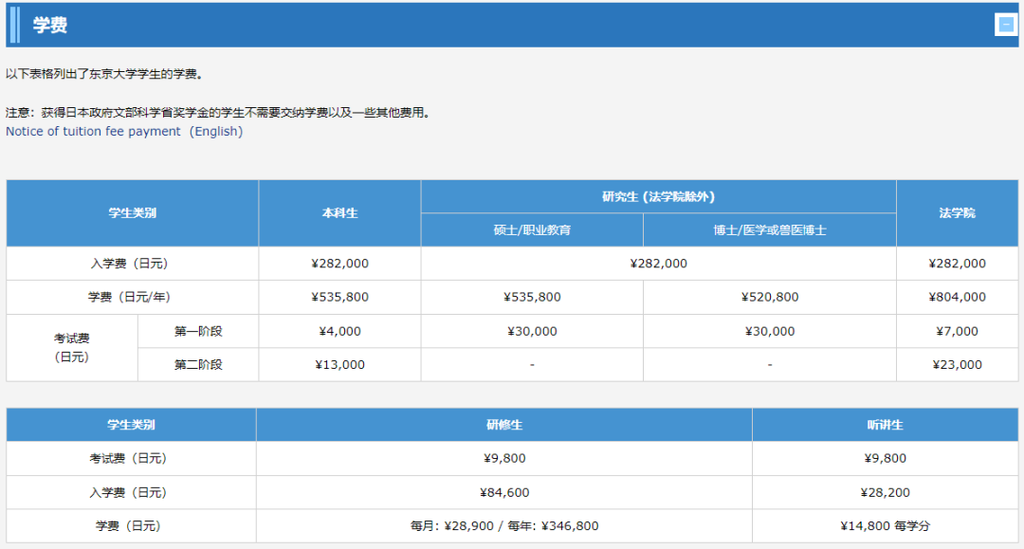1024x549 pixels.
Task: Open the Notice of tuition fee payment (English) link
Action: [124, 131]
